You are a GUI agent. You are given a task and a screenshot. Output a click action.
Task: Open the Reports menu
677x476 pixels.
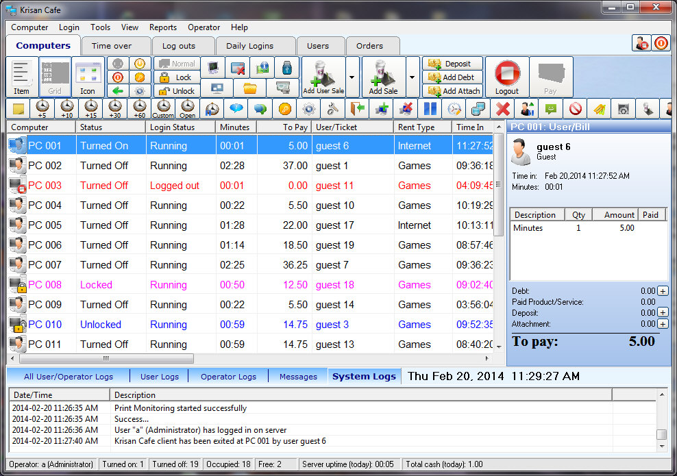(163, 27)
